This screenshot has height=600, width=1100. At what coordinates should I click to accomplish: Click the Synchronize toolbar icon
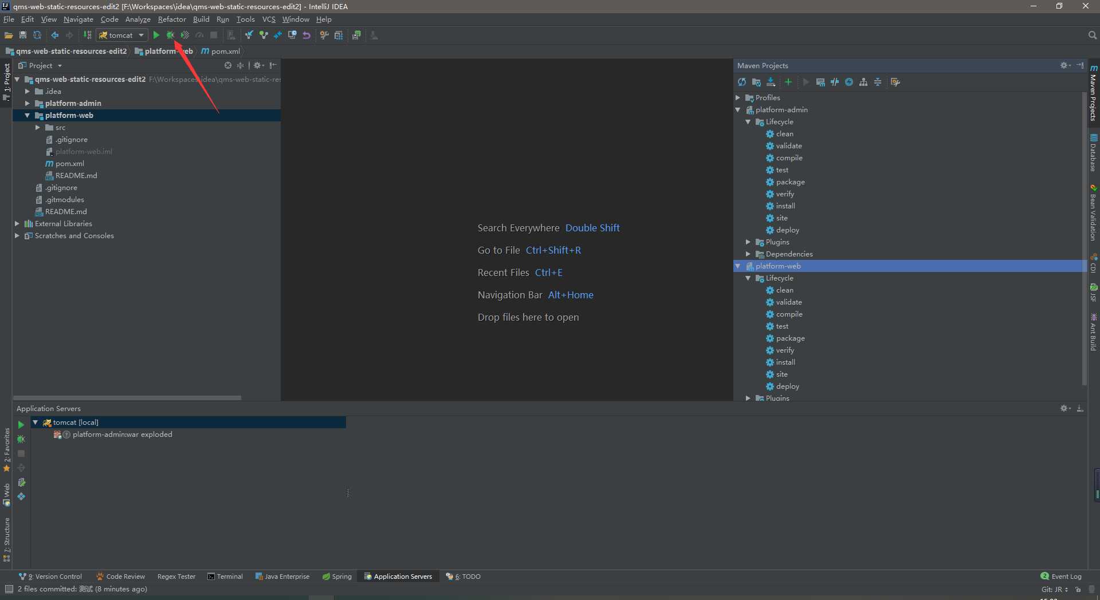[x=37, y=35]
